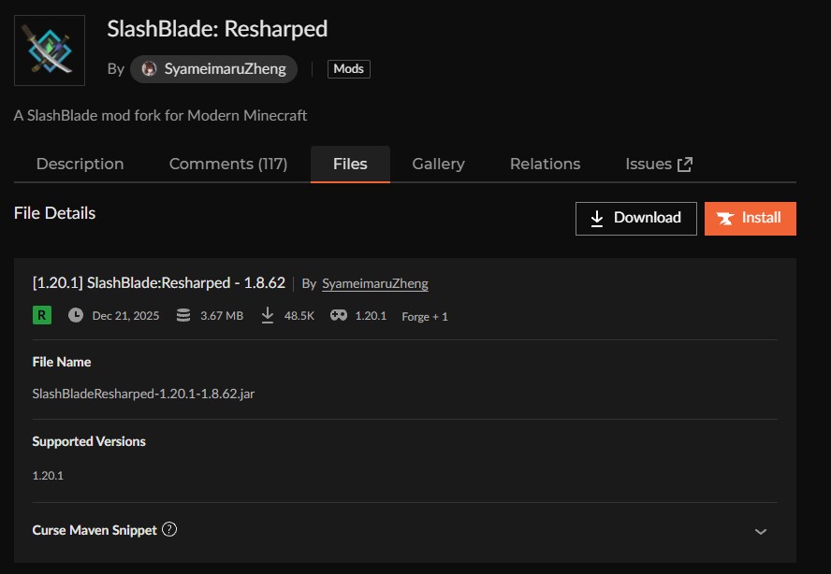Click the file size icon before 3.67 MB
Screen dimensions: 831x574
point(182,316)
